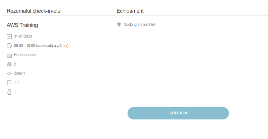Click desk number 1 text
This screenshot has width=268, height=139.
[x=15, y=92]
